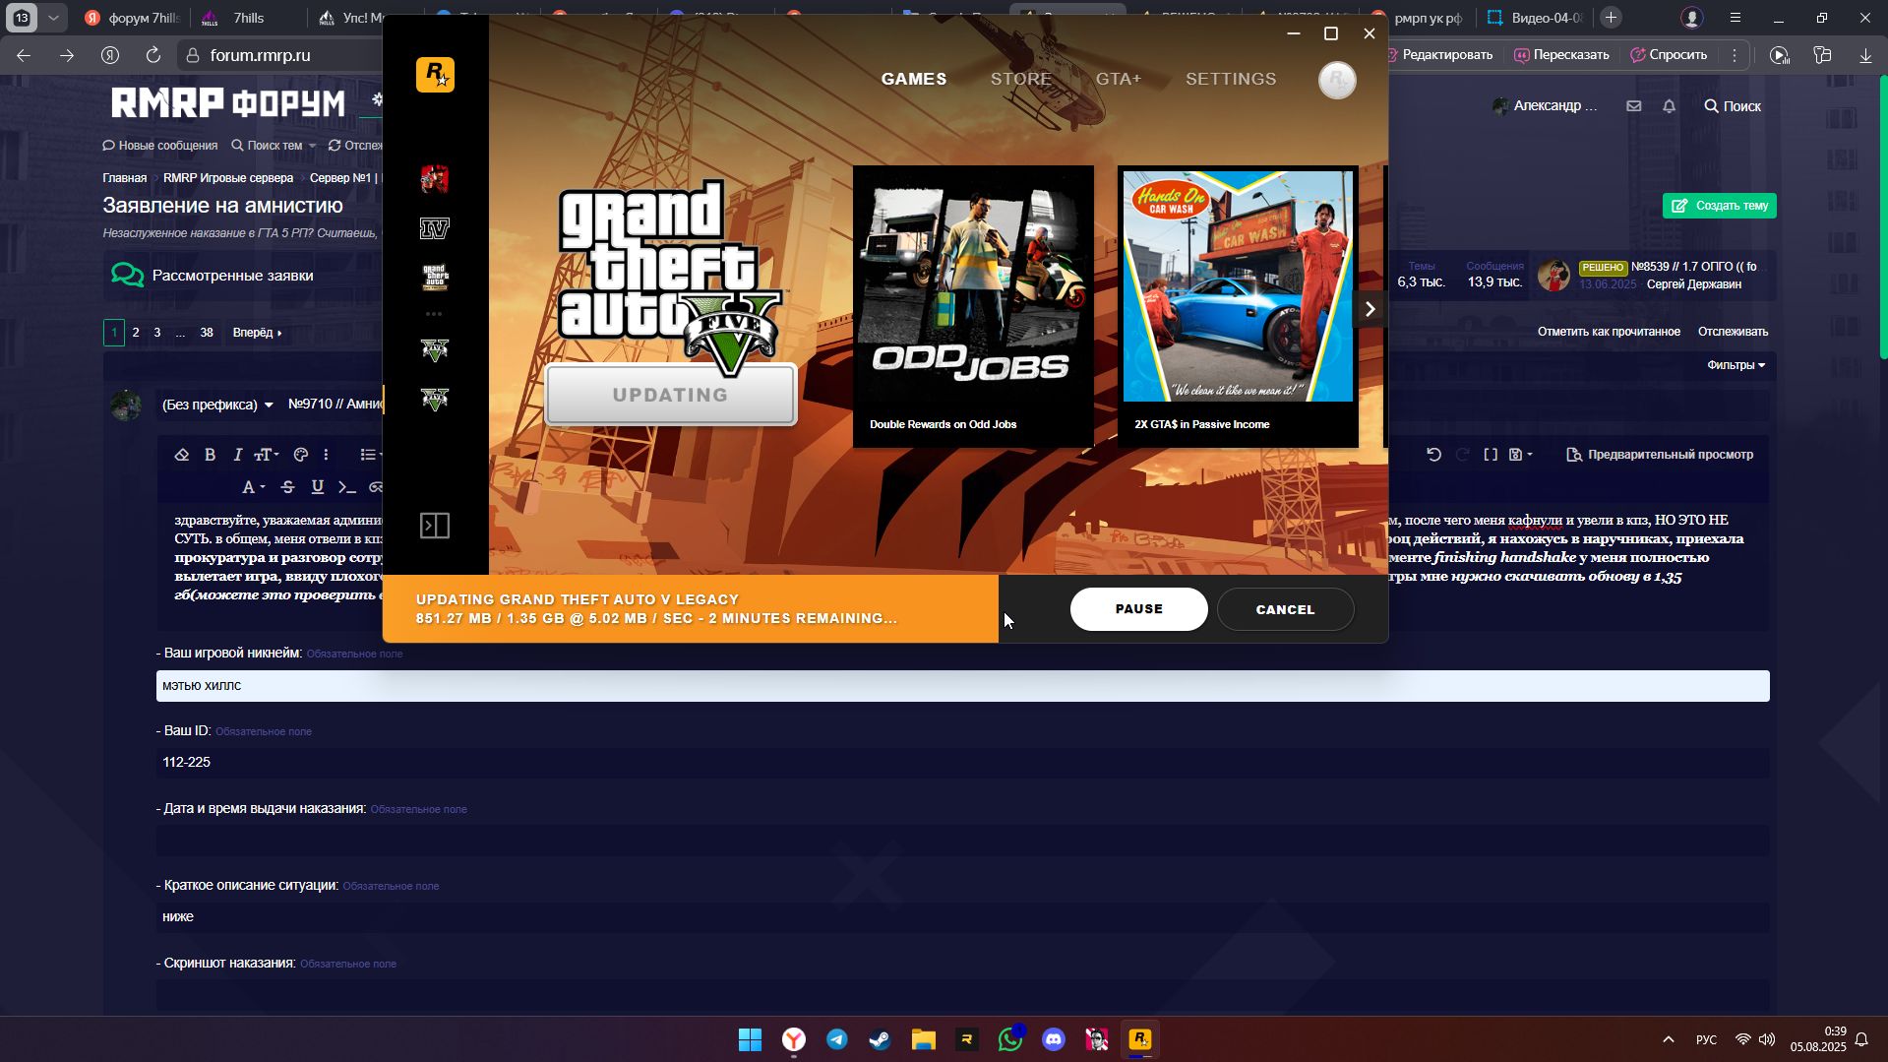Viewport: 1888px width, 1062px height.
Task: Open launcher account avatar menu
Action: click(x=1337, y=80)
